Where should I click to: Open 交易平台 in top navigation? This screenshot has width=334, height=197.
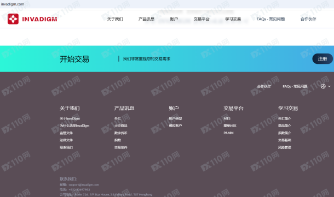pyautogui.click(x=201, y=19)
